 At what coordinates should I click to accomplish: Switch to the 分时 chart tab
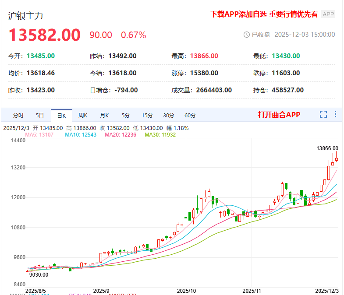pyautogui.click(x=18, y=116)
